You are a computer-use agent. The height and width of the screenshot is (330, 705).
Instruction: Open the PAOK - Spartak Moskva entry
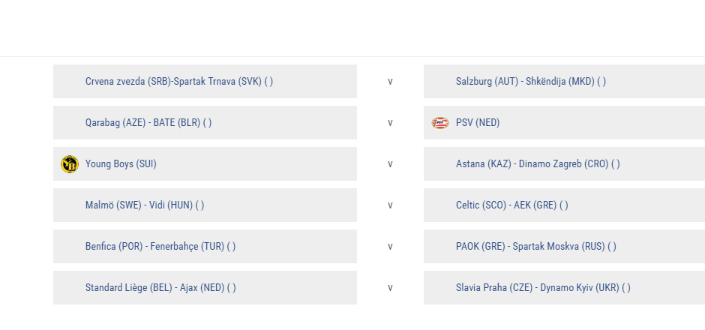click(x=535, y=247)
